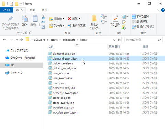Click Invert selection (選択の切り替え)

point(143,27)
